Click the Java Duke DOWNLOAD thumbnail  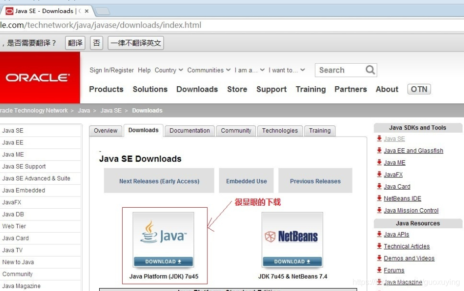pos(163,239)
